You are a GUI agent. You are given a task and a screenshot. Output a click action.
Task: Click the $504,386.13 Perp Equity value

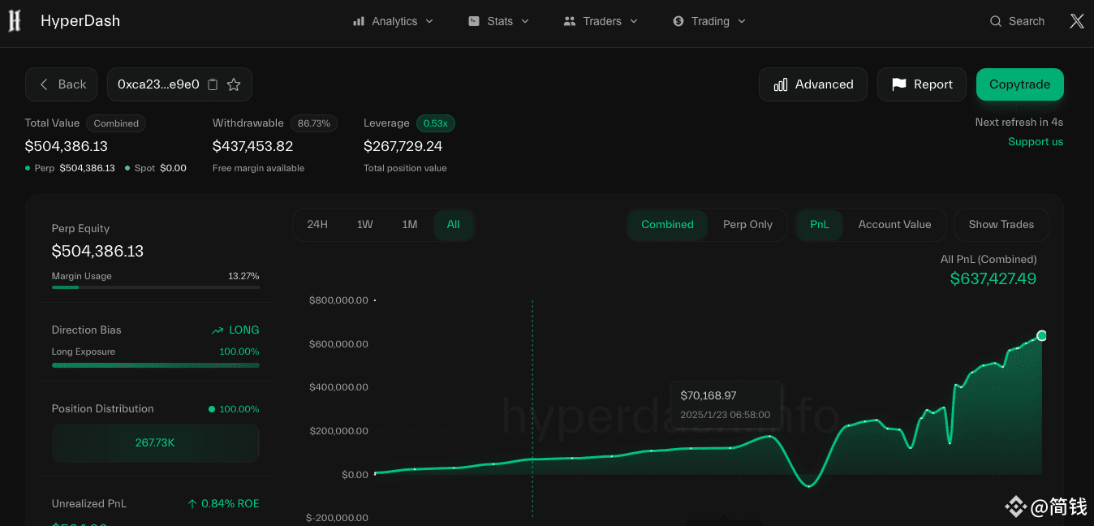[97, 252]
